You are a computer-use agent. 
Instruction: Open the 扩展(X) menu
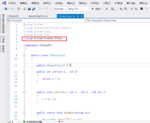pyautogui.click(x=119, y=3)
